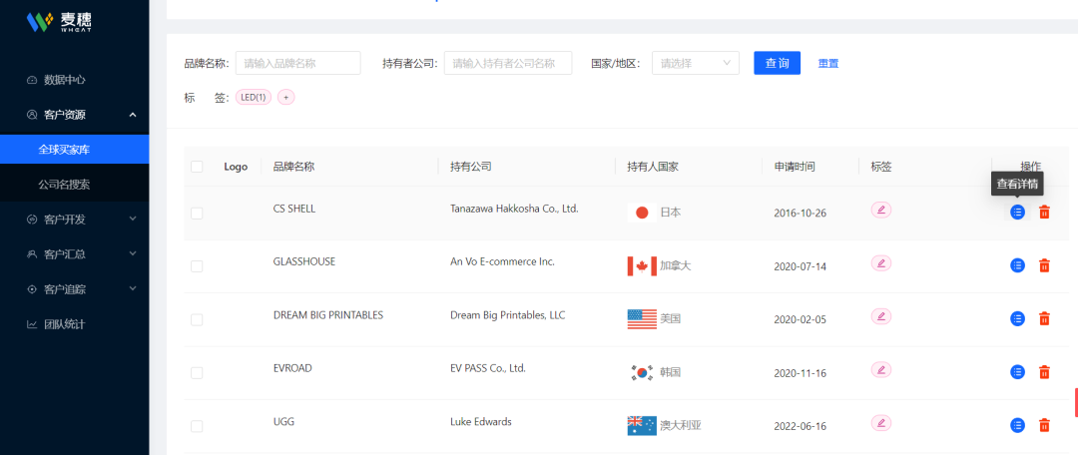Add a new tag with plus button

[286, 98]
